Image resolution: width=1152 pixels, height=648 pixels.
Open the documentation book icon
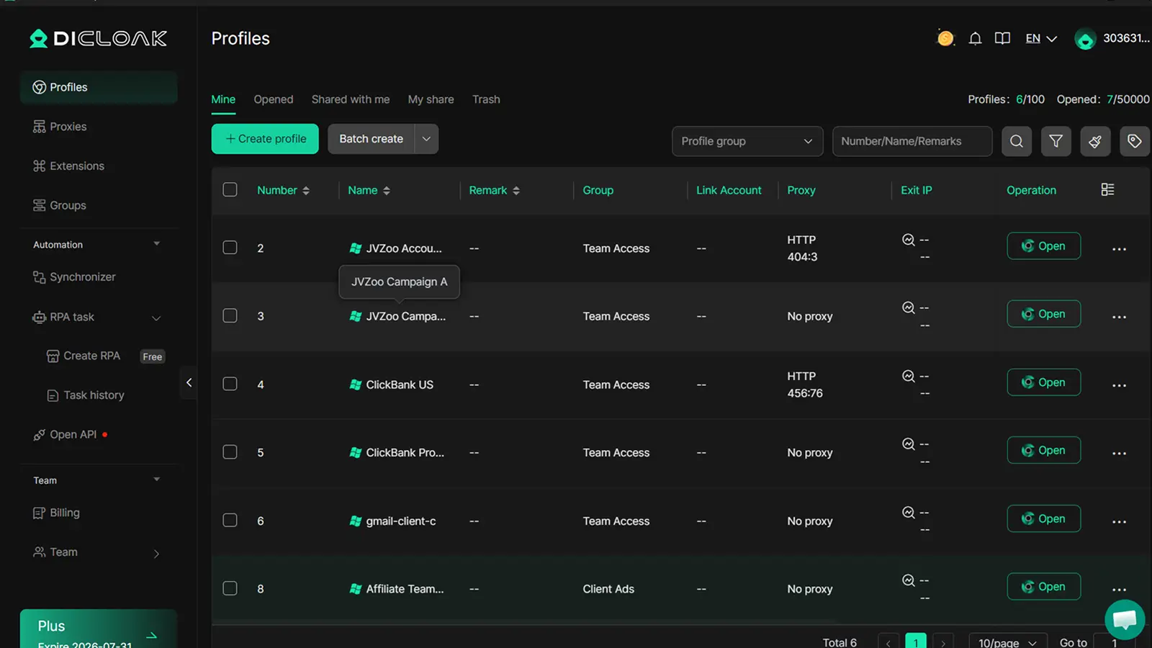click(1002, 38)
